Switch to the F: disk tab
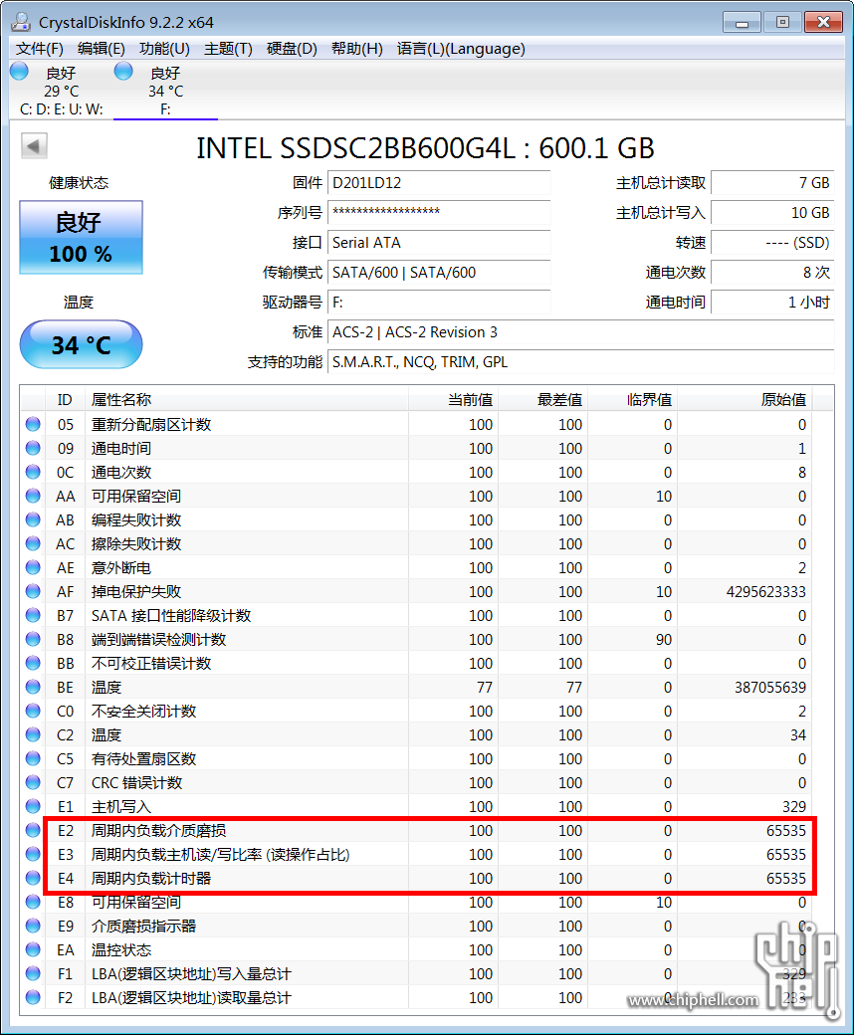This screenshot has width=854, height=1035. (165, 91)
